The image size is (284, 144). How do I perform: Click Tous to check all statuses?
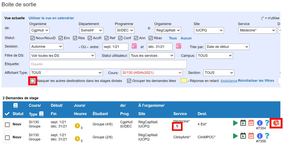click(x=173, y=38)
